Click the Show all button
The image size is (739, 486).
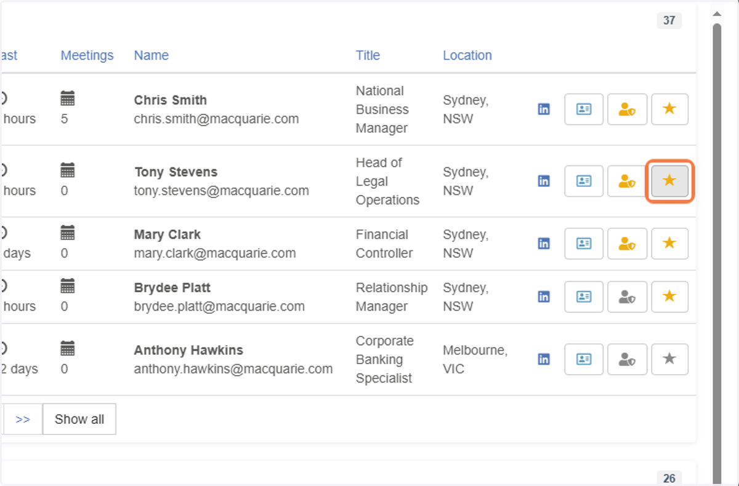pos(79,420)
